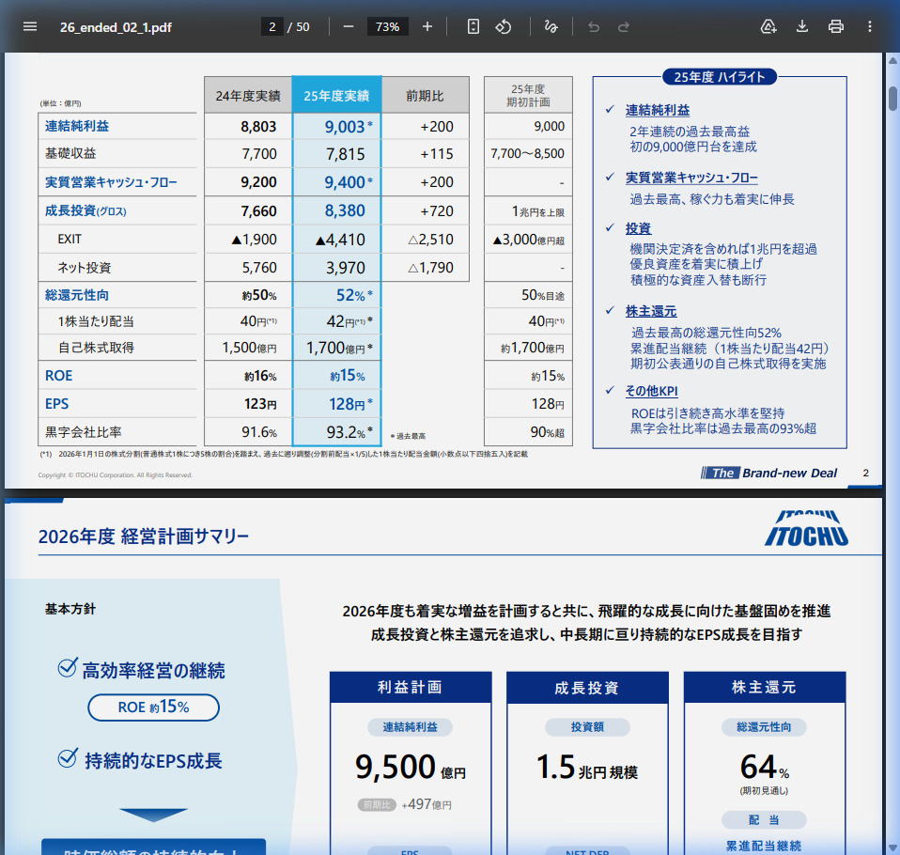Click the 2026年度 経営計画サマリー heading
900x855 pixels.
pos(144,536)
